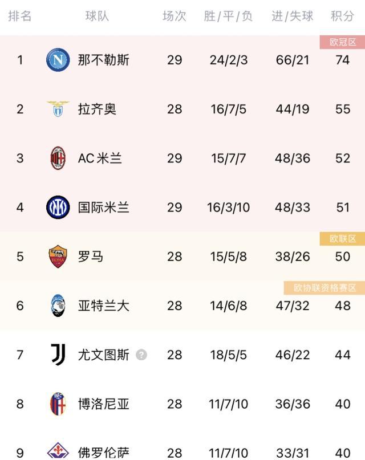Click the Roma wolf crest

click(x=57, y=256)
